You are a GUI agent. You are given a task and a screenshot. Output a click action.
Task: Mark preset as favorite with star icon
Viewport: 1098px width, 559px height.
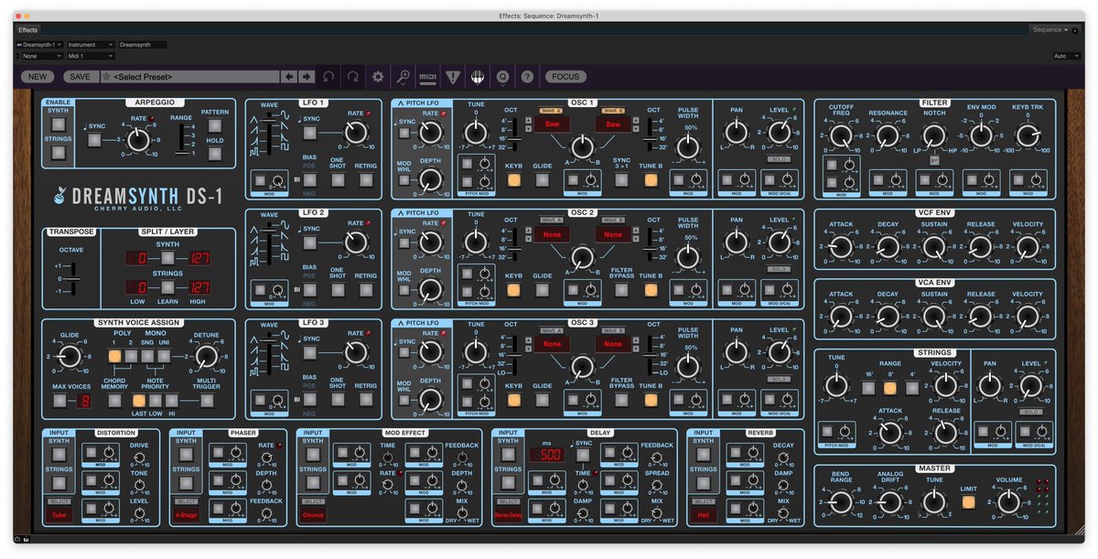pos(107,77)
